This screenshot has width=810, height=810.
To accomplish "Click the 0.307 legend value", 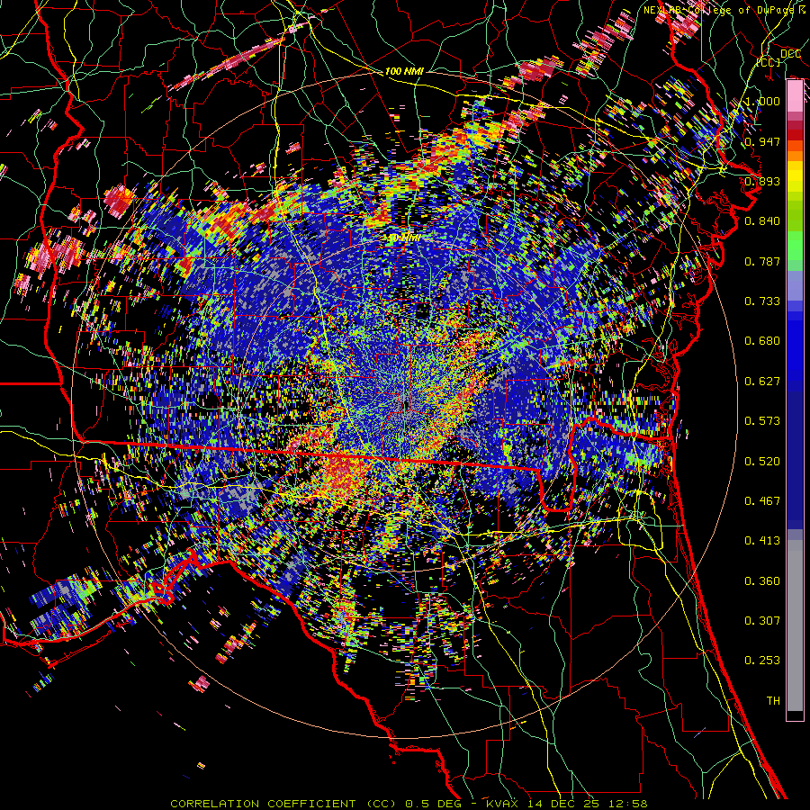I will click(762, 621).
